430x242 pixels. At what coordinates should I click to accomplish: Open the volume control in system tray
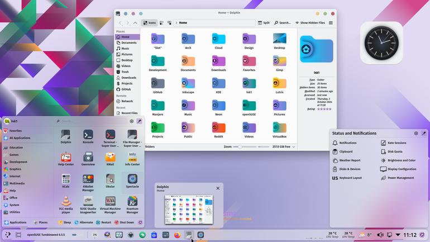(x=380, y=235)
